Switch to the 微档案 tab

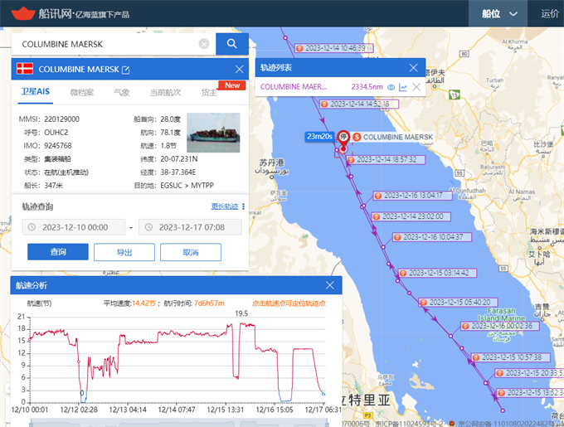(x=81, y=92)
